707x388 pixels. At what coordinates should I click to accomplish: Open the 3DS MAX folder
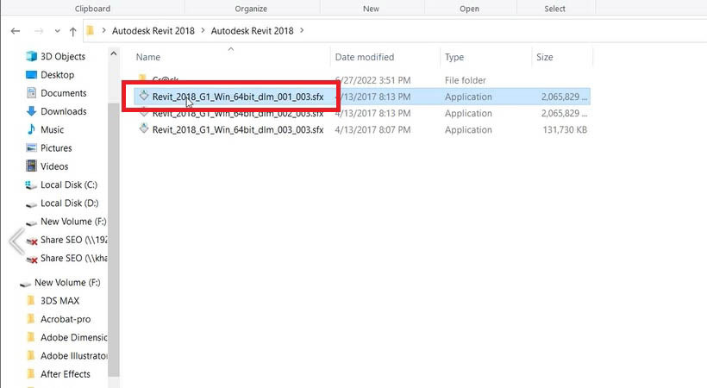(59, 301)
